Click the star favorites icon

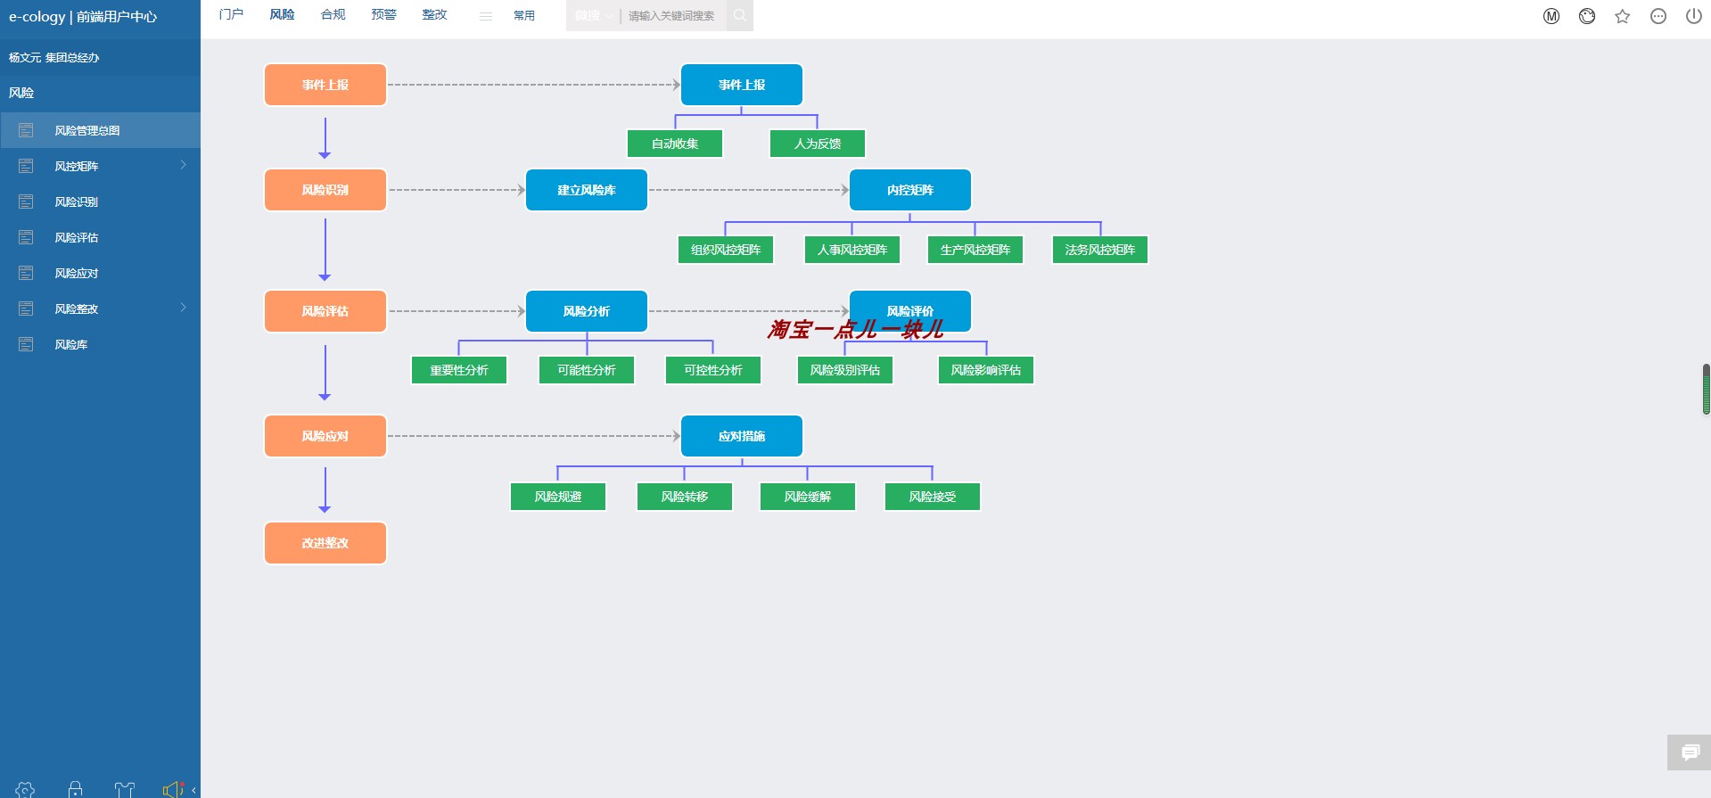coord(1623,16)
